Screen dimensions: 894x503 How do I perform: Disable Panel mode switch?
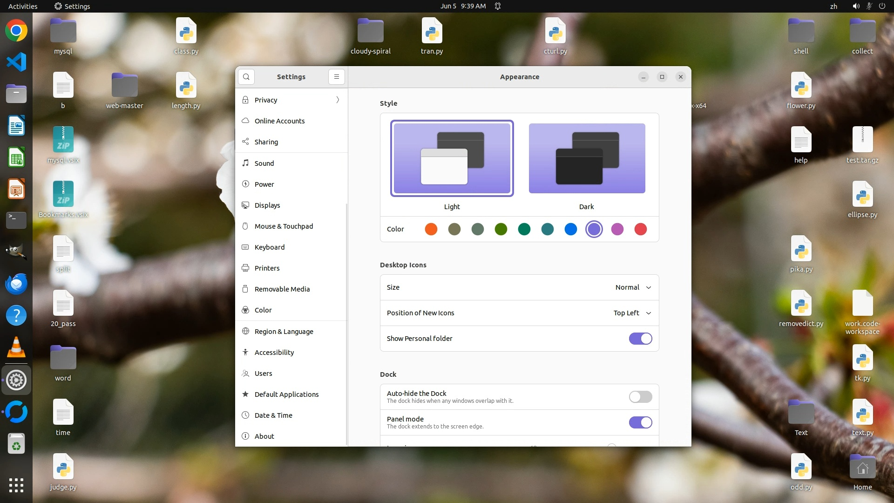click(640, 422)
